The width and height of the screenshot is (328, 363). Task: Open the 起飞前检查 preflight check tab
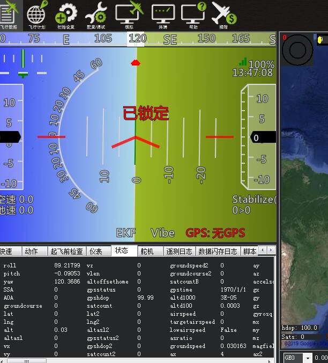click(x=66, y=251)
